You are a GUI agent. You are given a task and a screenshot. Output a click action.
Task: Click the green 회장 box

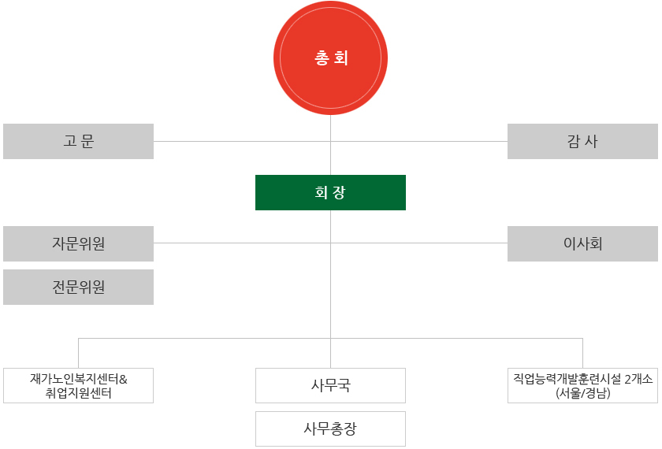330,192
